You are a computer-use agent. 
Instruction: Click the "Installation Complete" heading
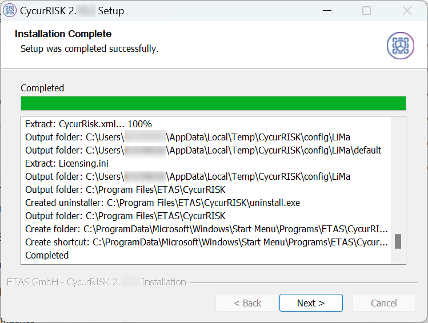click(63, 34)
